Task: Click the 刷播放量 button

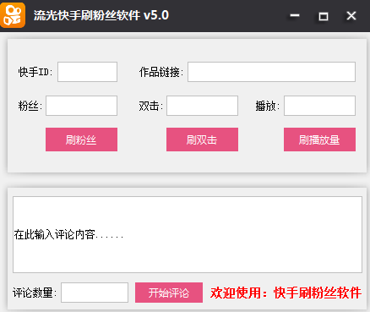Action: tap(319, 140)
